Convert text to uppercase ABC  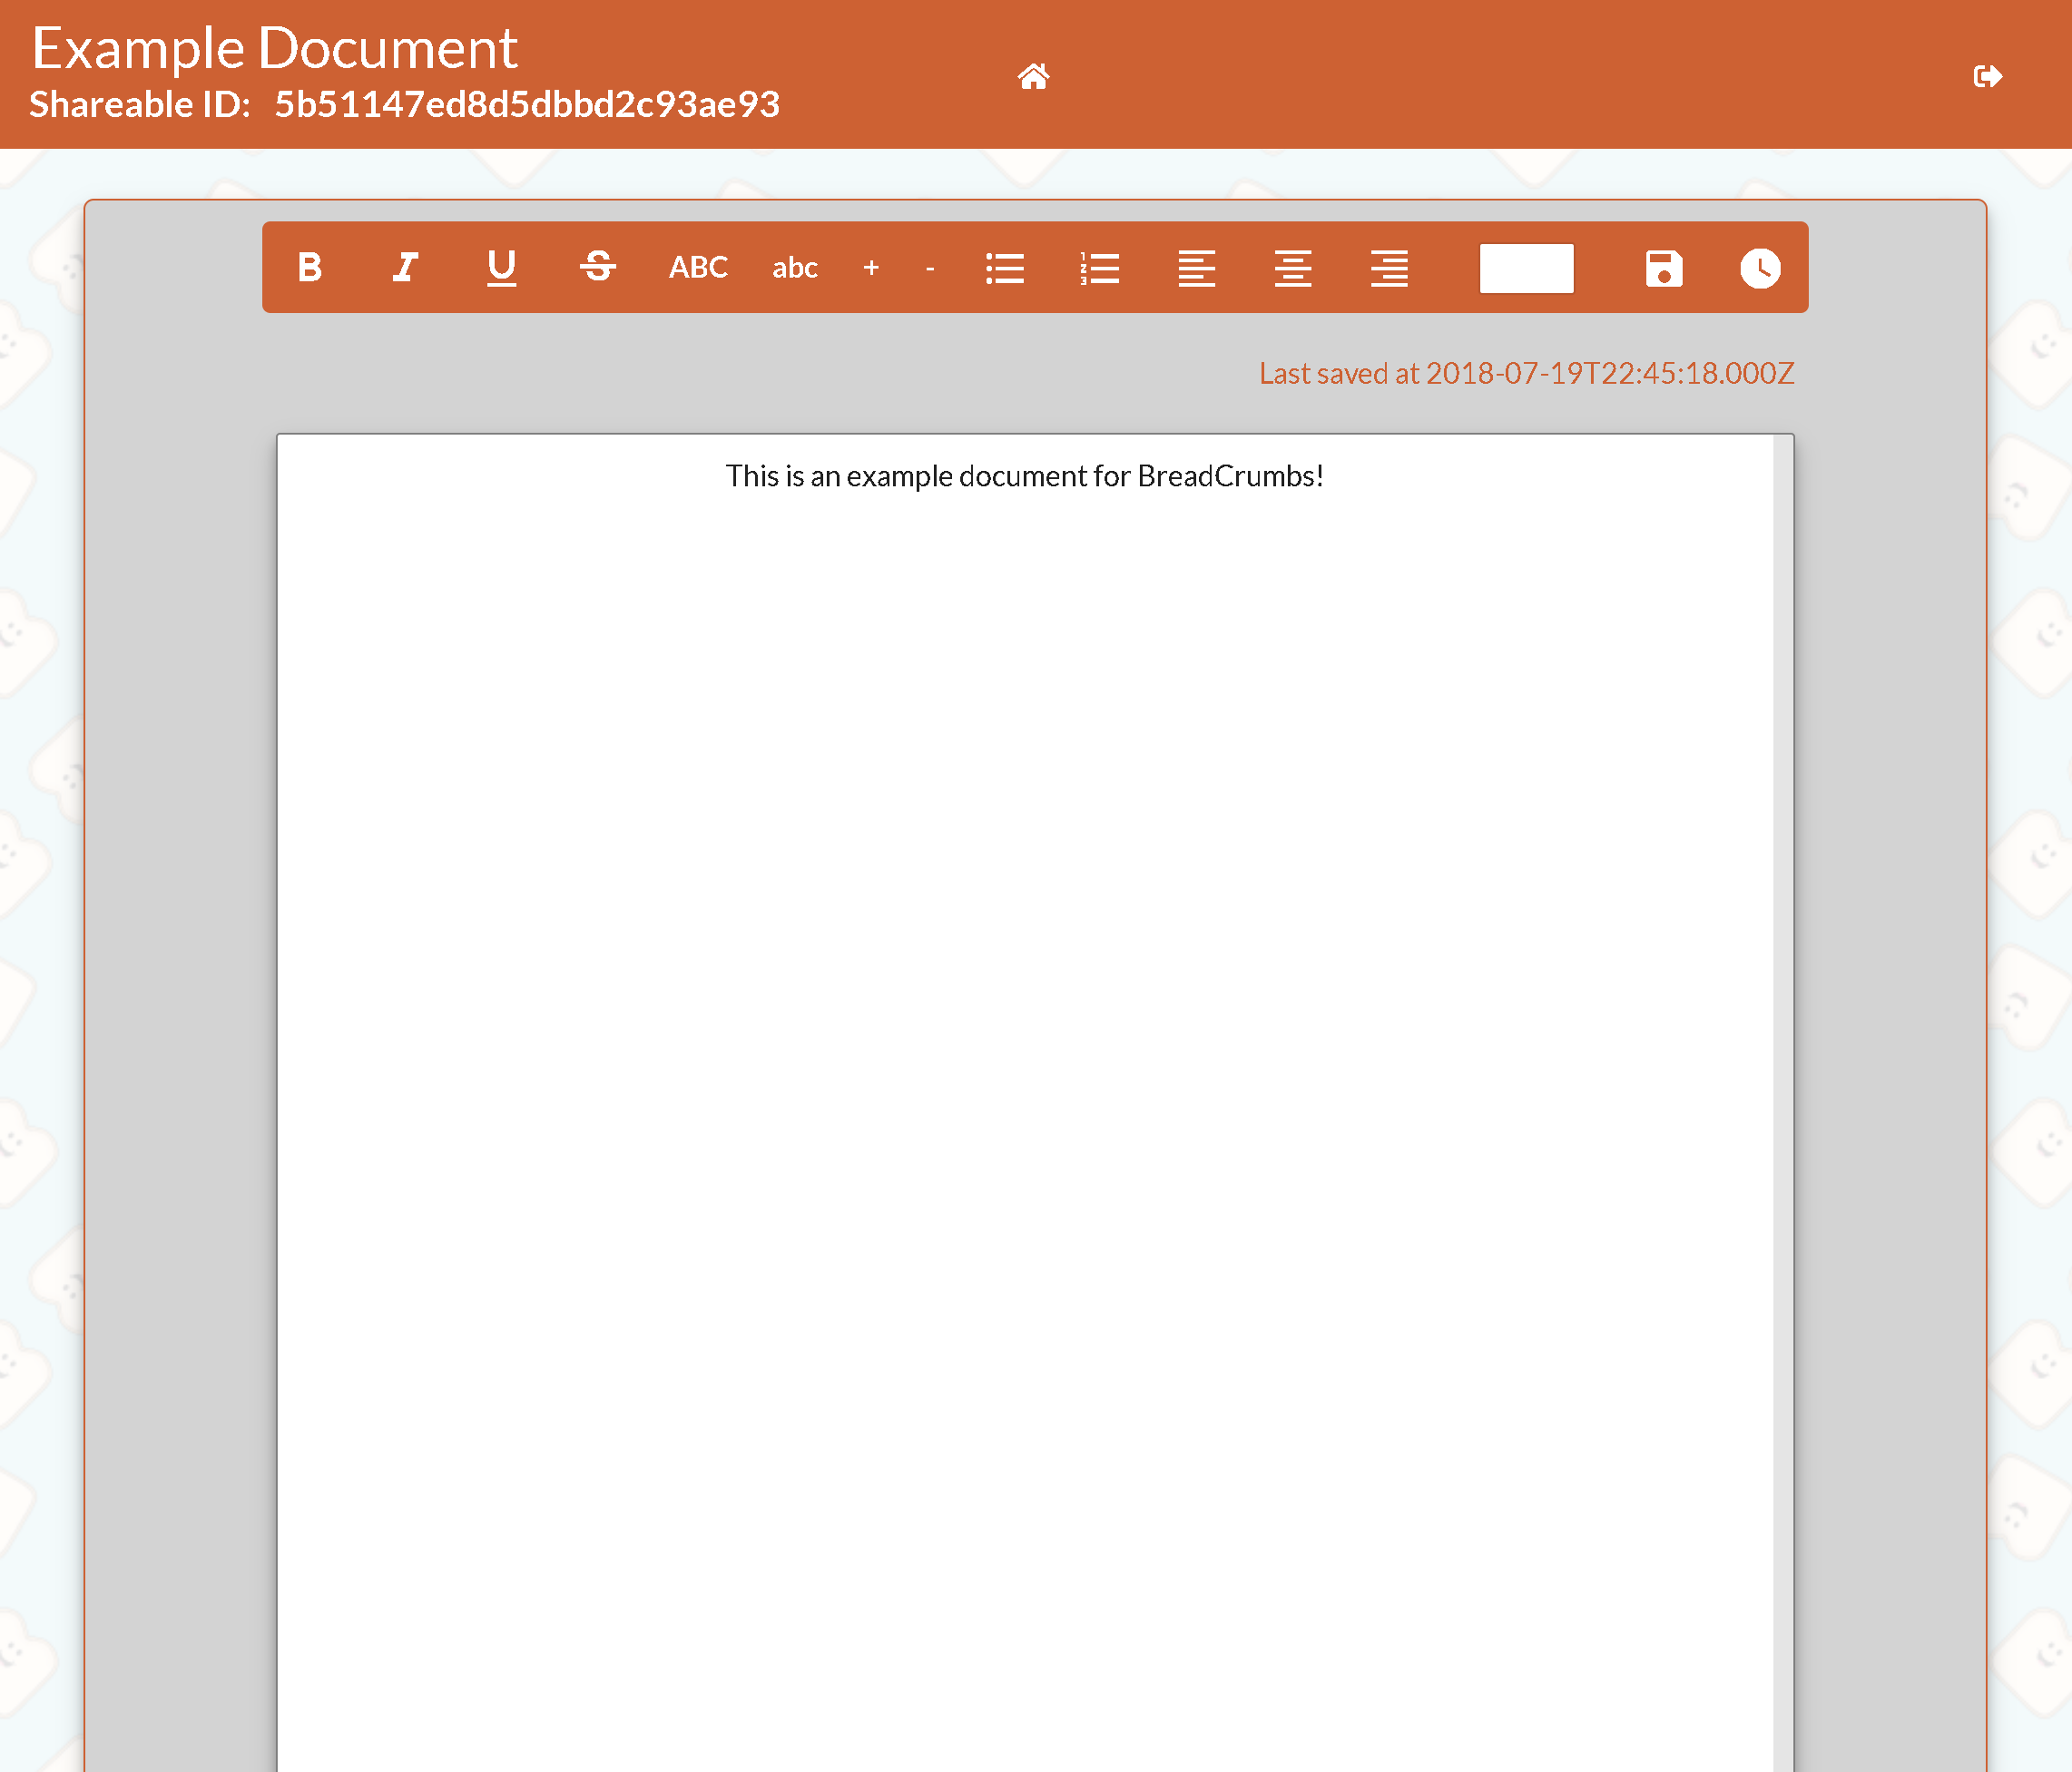[x=698, y=267]
